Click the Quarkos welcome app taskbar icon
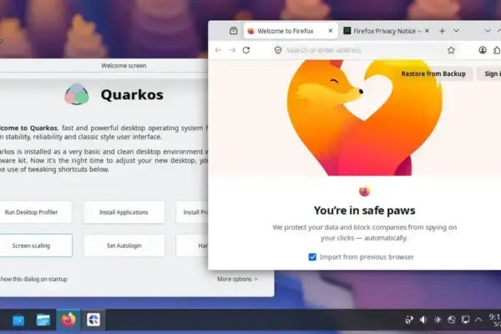Image resolution: width=501 pixels, height=334 pixels. coord(94,320)
